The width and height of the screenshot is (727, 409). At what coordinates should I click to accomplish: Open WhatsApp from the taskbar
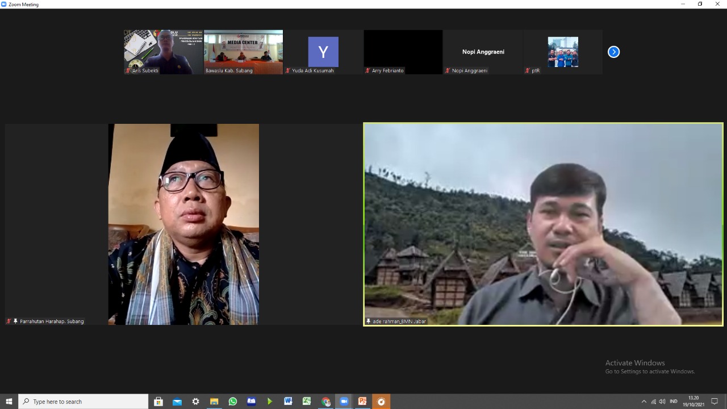click(x=233, y=402)
